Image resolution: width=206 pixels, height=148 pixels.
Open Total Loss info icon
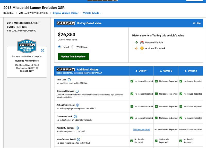(69, 80)
